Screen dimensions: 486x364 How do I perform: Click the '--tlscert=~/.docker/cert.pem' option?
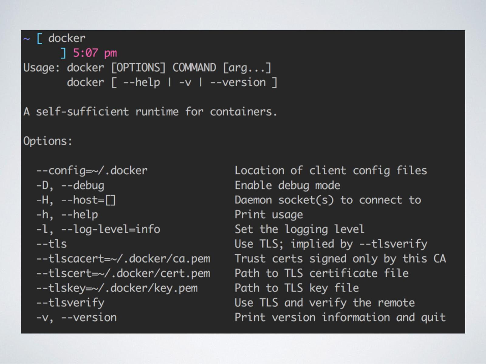click(x=123, y=273)
